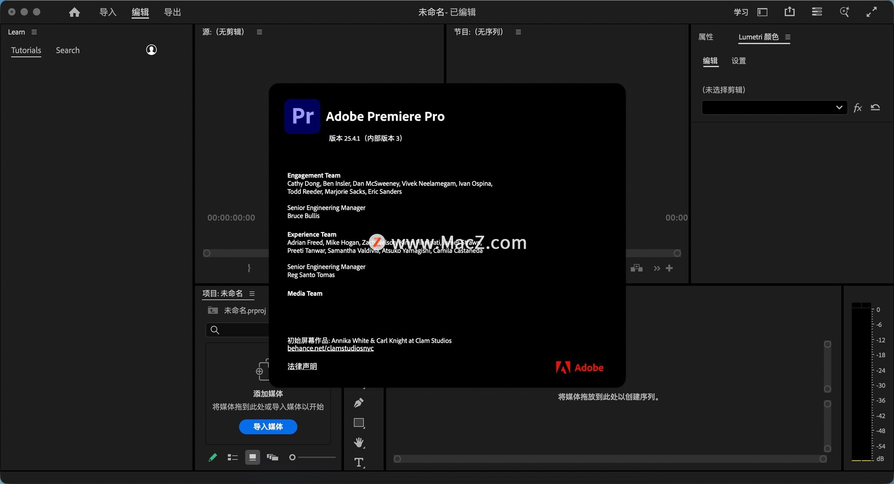Click the marker bracket icon in Source monitor
The image size is (894, 484).
249,268
